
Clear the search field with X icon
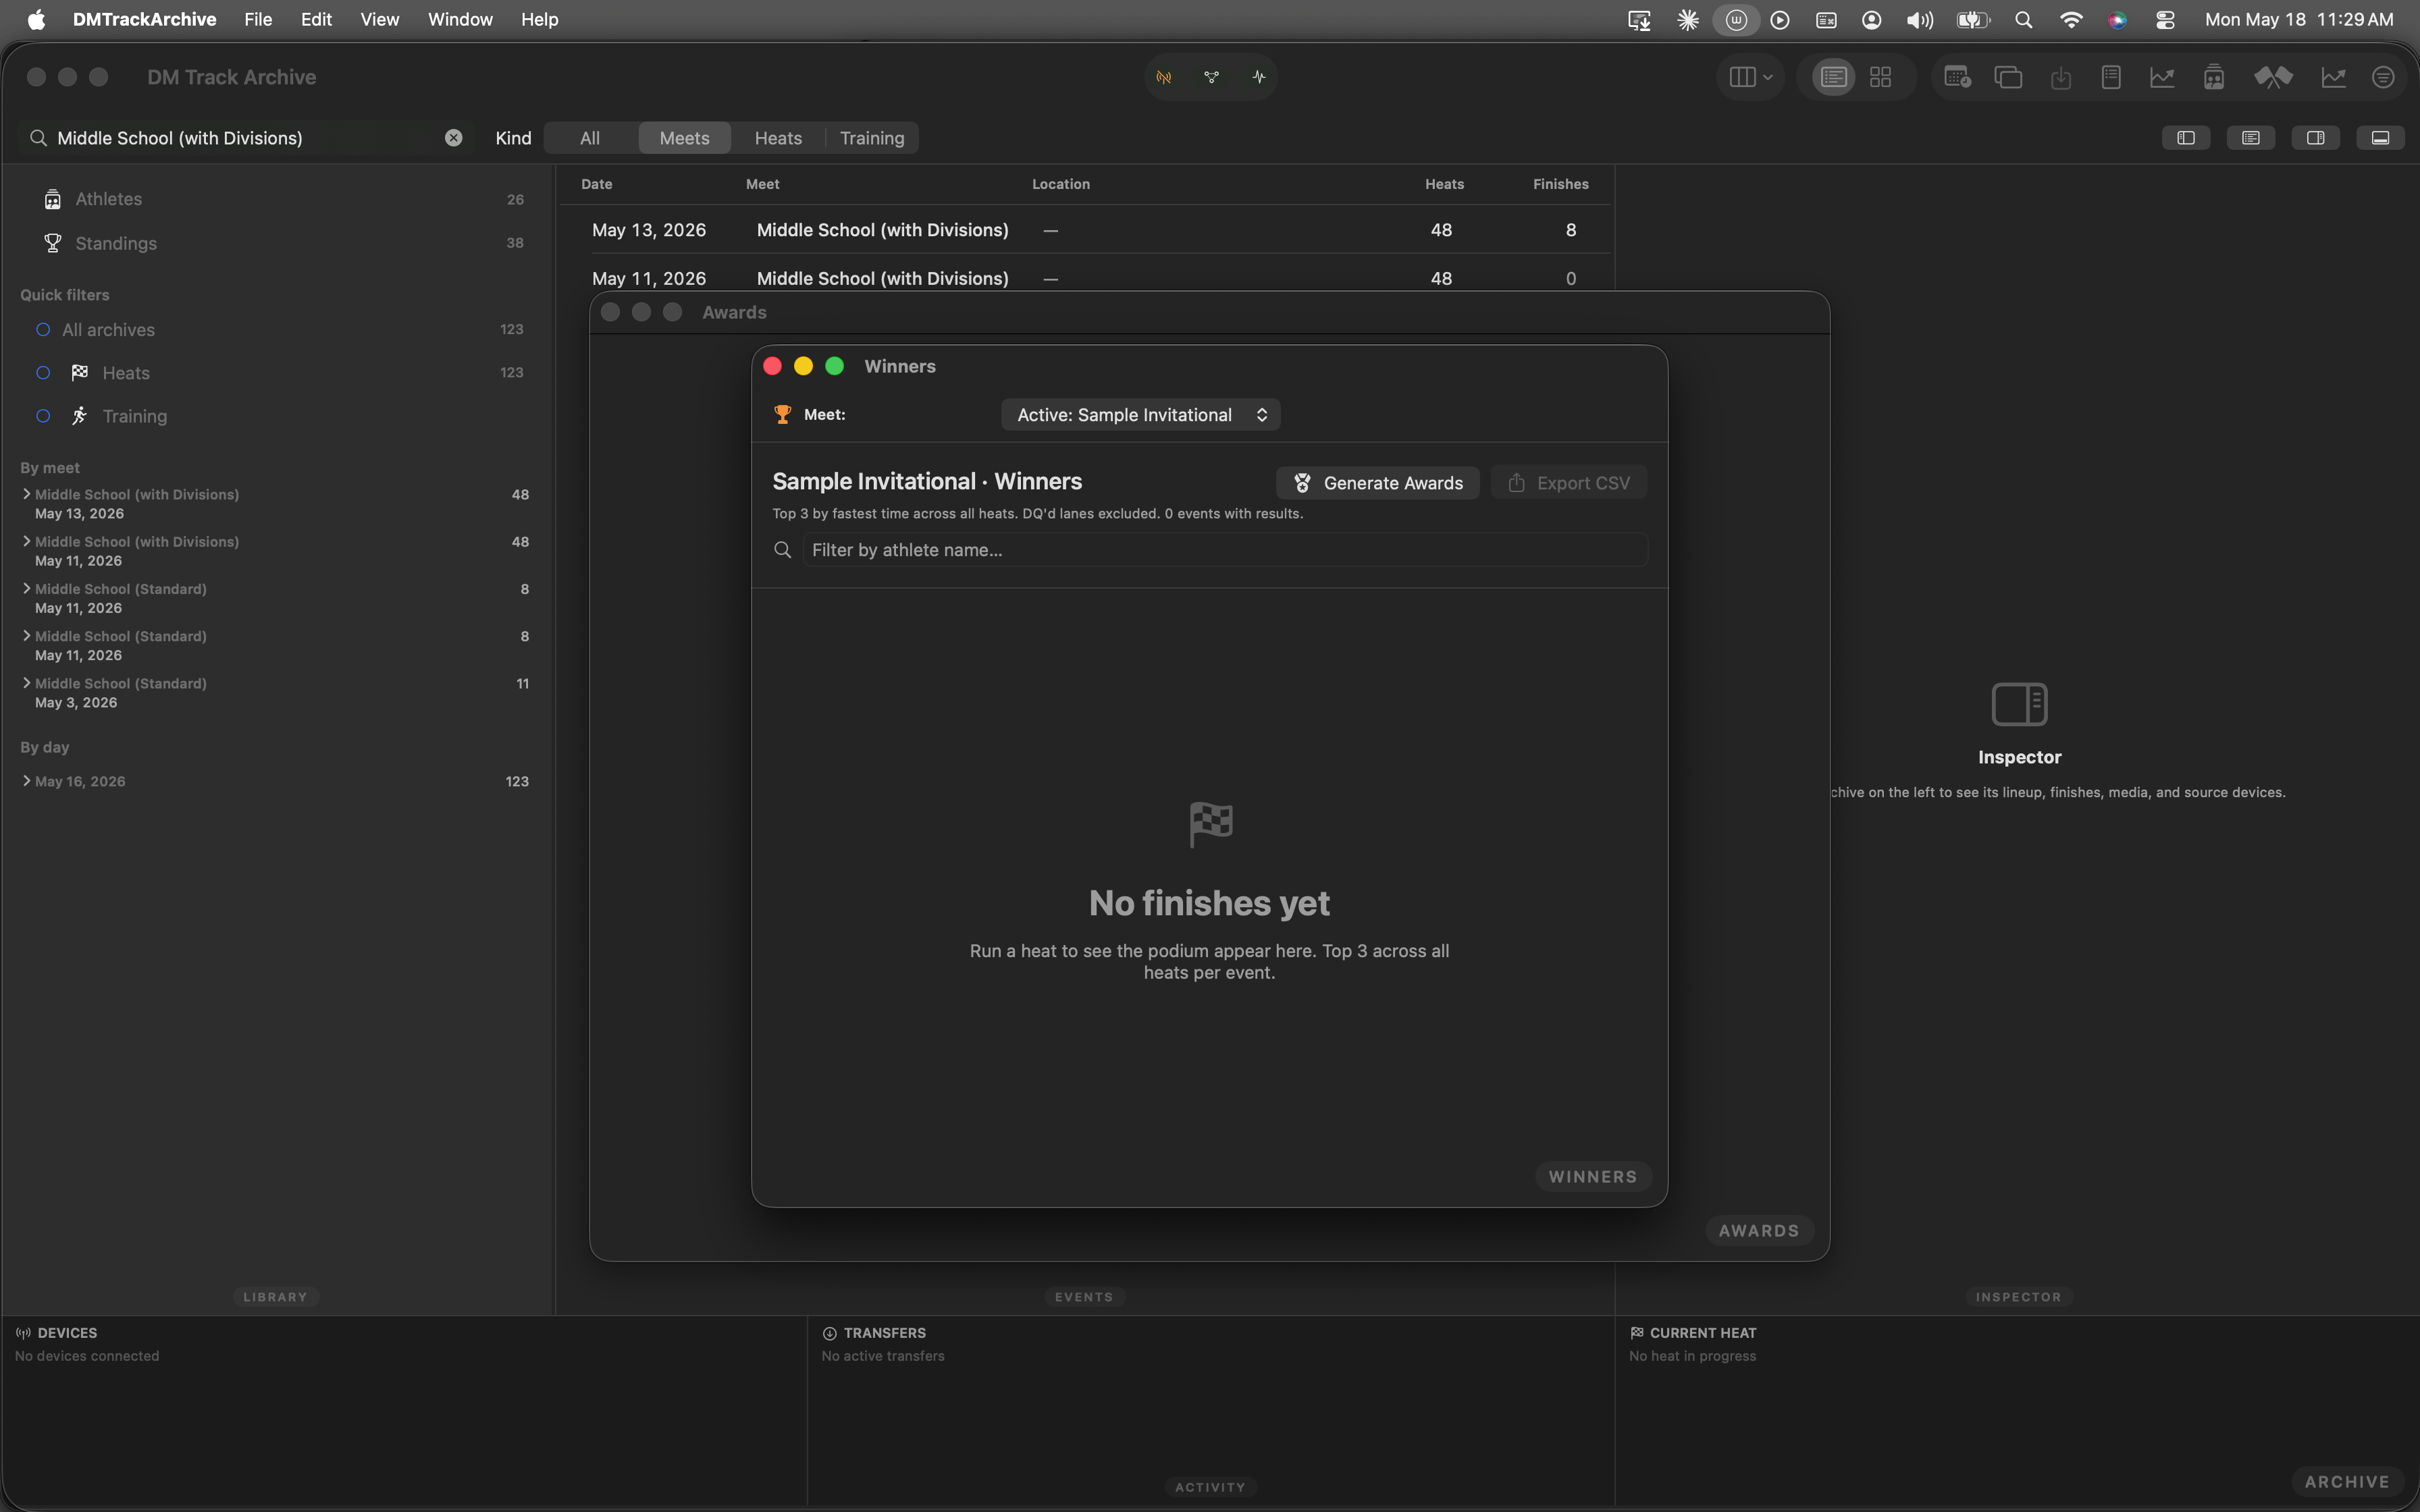click(454, 138)
